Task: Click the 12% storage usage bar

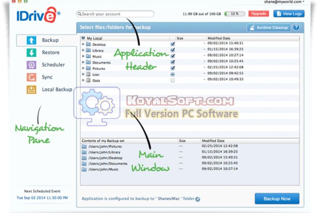Action: click(235, 14)
